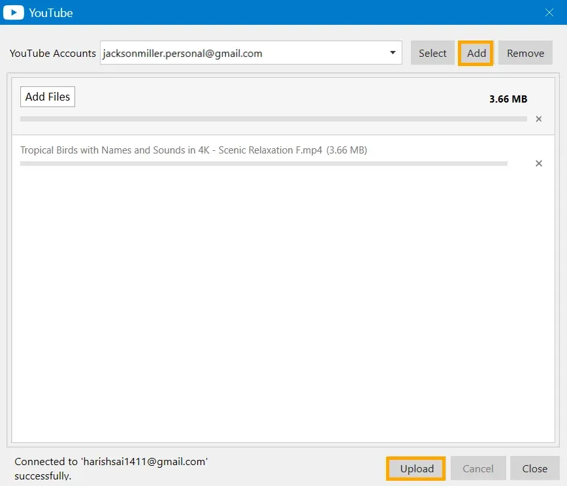Click the Add account button
Image resolution: width=567 pixels, height=486 pixels.
point(476,53)
